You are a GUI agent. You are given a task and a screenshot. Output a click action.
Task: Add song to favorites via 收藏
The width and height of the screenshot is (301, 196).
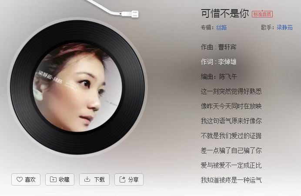pyautogui.click(x=60, y=179)
